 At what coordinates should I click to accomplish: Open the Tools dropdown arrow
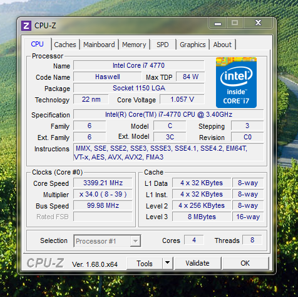(168, 262)
